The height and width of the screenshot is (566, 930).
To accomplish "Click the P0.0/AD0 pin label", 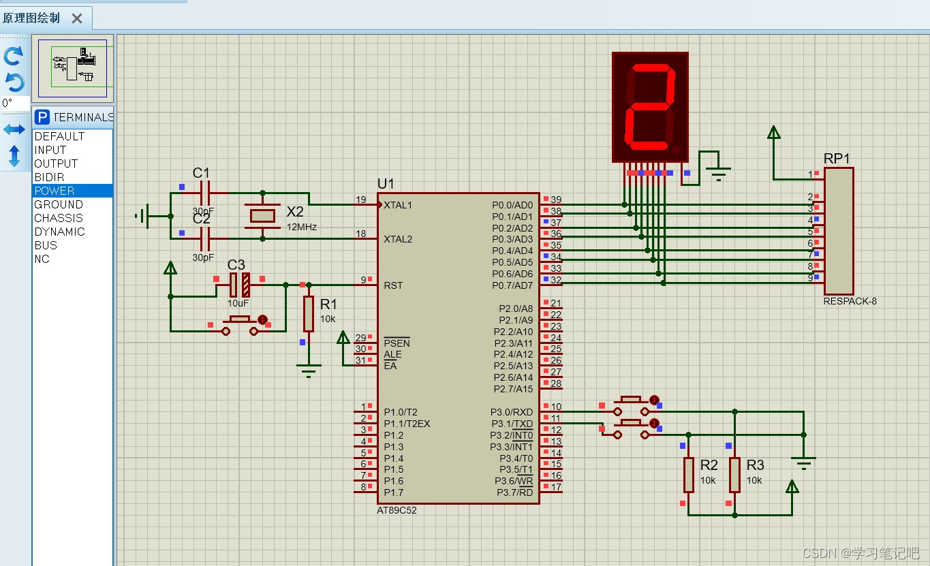I will pyautogui.click(x=512, y=205).
